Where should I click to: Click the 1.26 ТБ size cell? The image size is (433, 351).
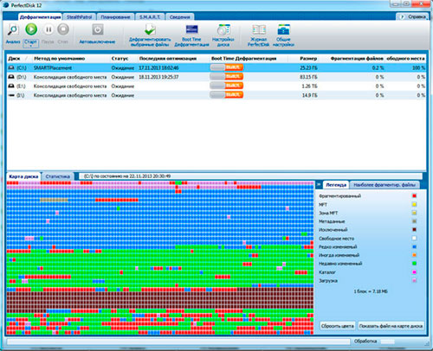tap(309, 86)
